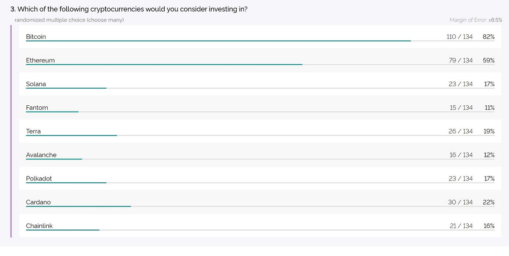Click the 30 / 134 Cardano count

tap(460, 202)
